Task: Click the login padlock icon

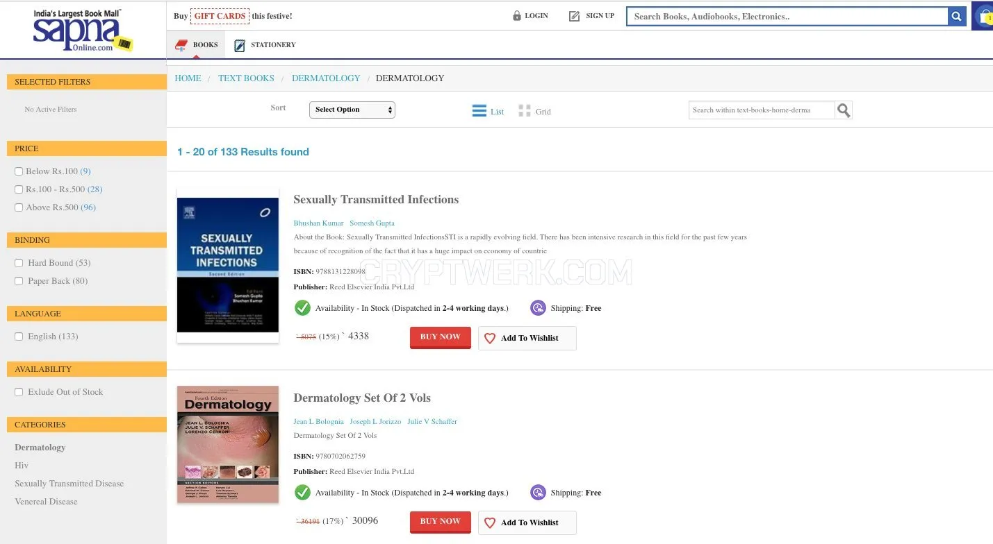Action: [x=516, y=16]
